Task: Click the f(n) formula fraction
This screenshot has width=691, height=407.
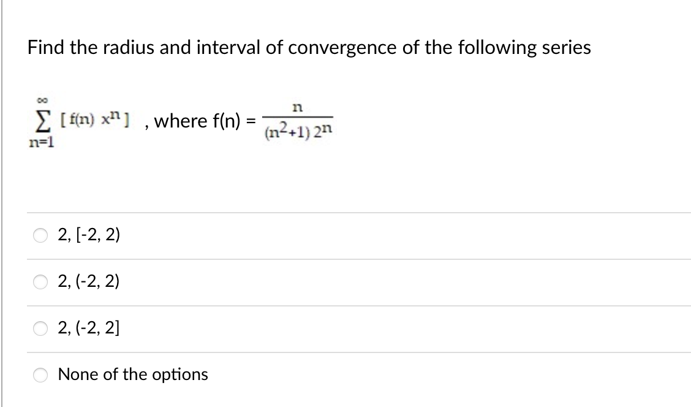Action: tap(298, 121)
